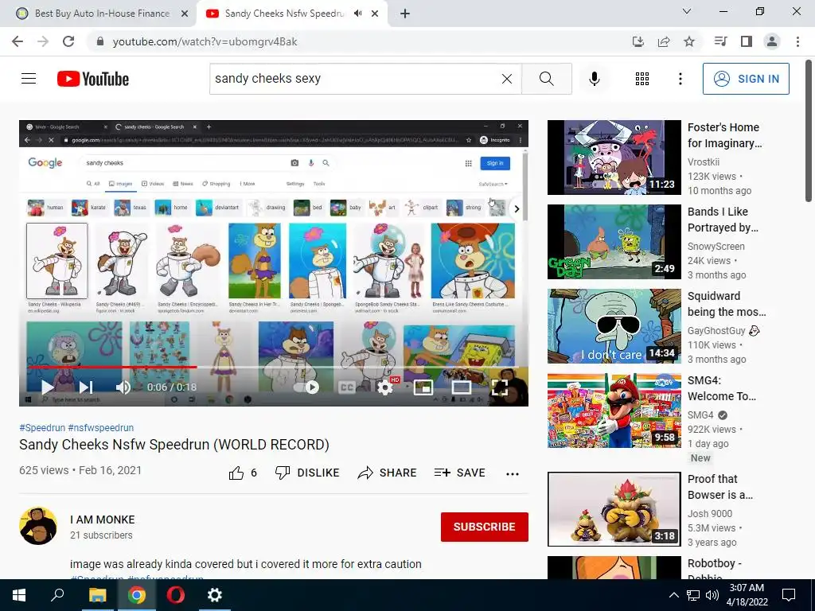The image size is (815, 611).
Task: Go to the YouTube home logo
Action: coord(93,79)
